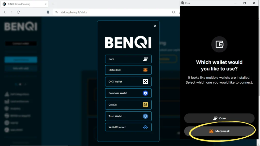Click the bookmark icon beside address bar
Image resolution: width=260 pixels, height=146 pixels.
click(x=48, y=12)
